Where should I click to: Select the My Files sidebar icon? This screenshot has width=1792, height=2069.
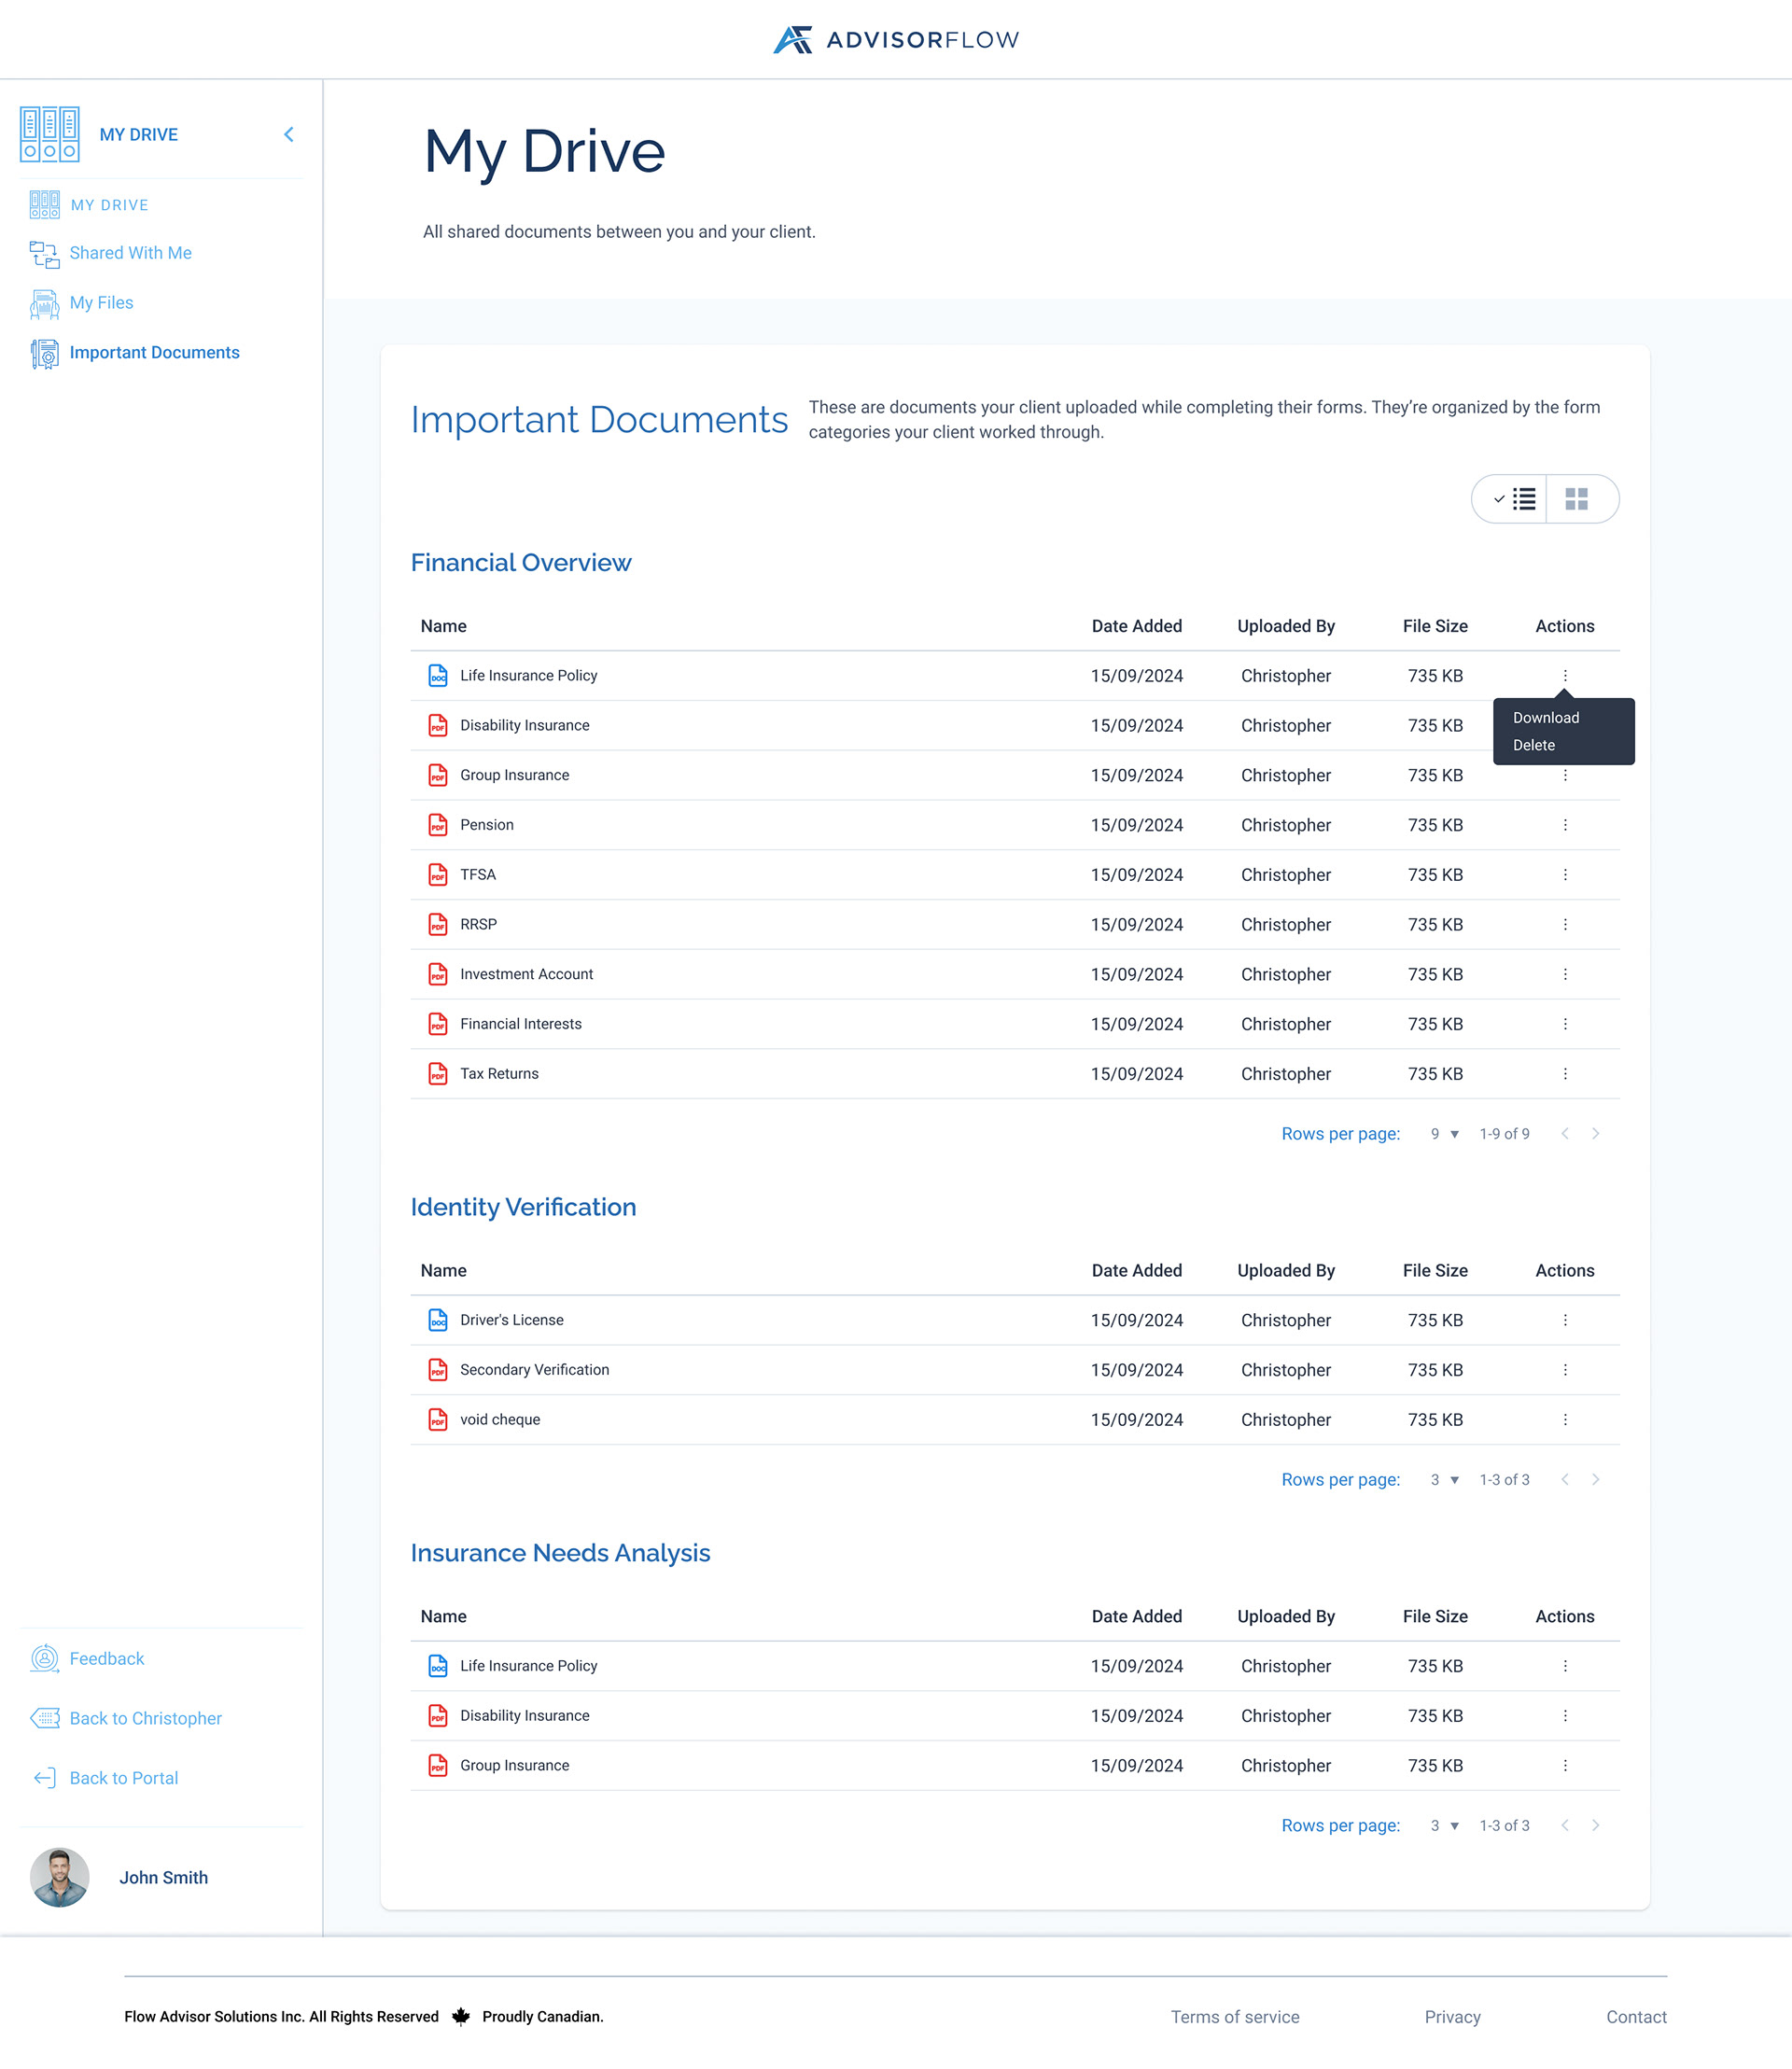click(44, 303)
